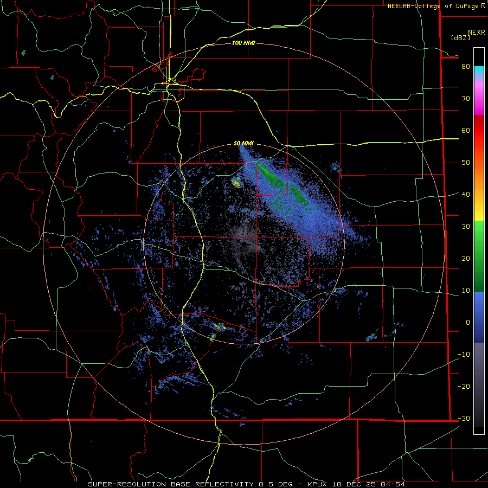
Task: Click the small red-yellow echo north of radar
Action: pos(236,183)
